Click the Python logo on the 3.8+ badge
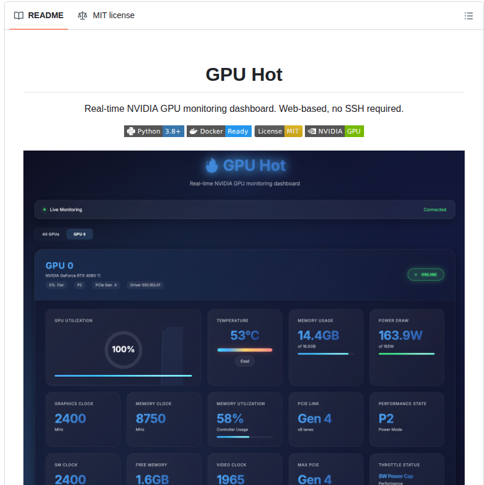This screenshot has width=484, height=485. click(131, 131)
